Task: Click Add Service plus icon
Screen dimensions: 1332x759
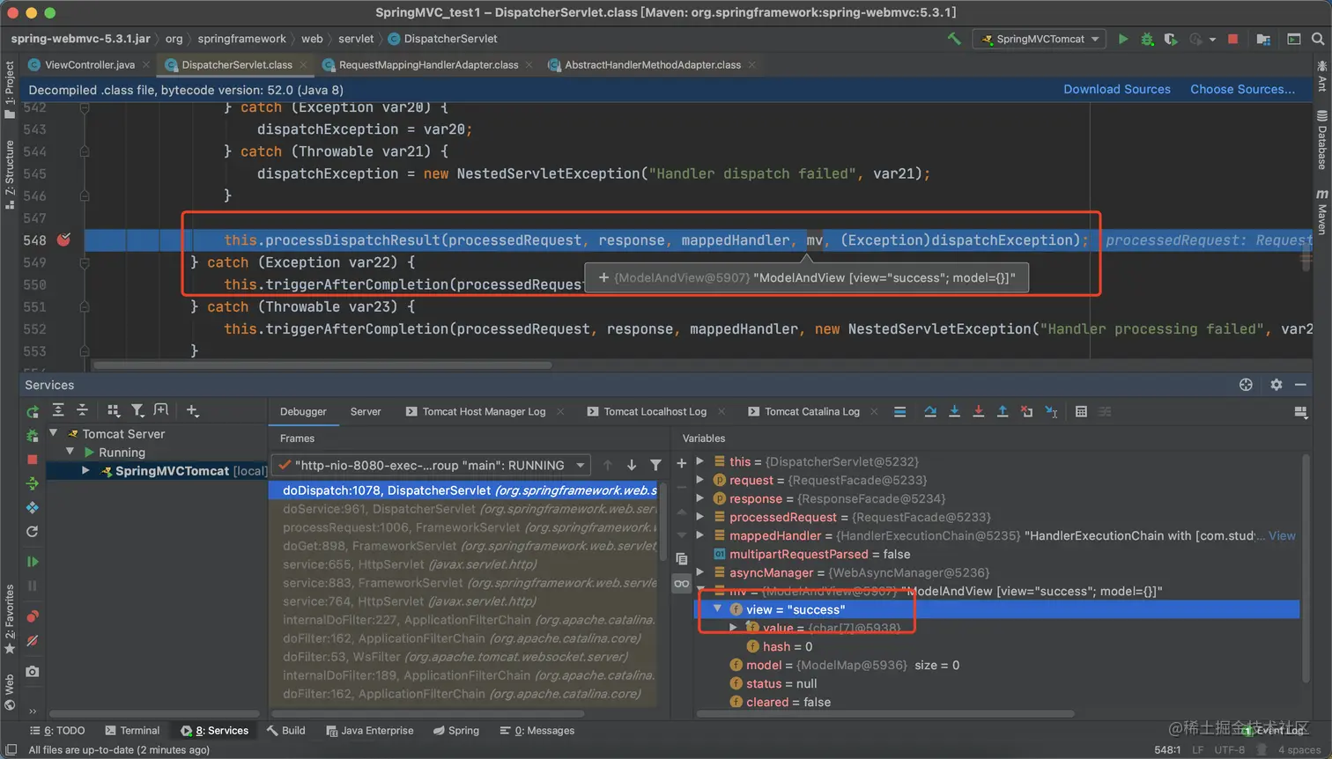Action: click(192, 409)
